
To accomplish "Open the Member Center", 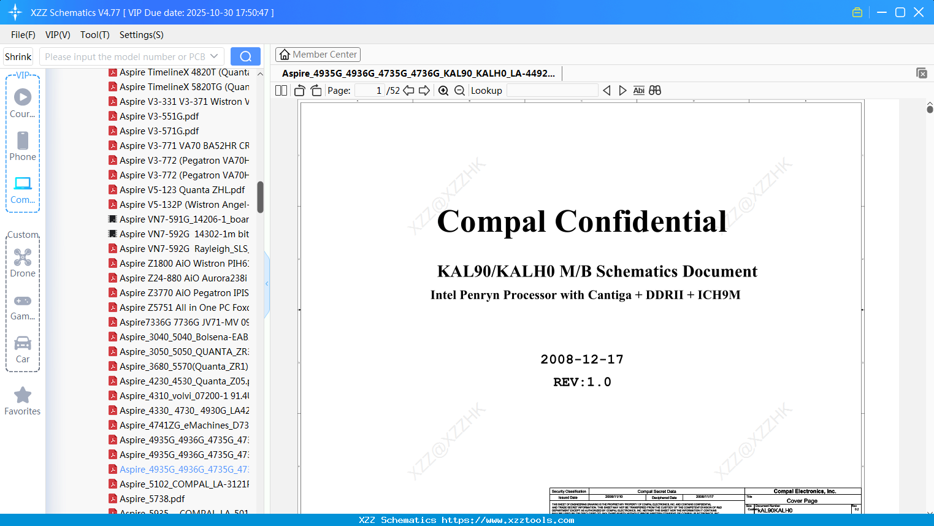I will click(x=318, y=55).
